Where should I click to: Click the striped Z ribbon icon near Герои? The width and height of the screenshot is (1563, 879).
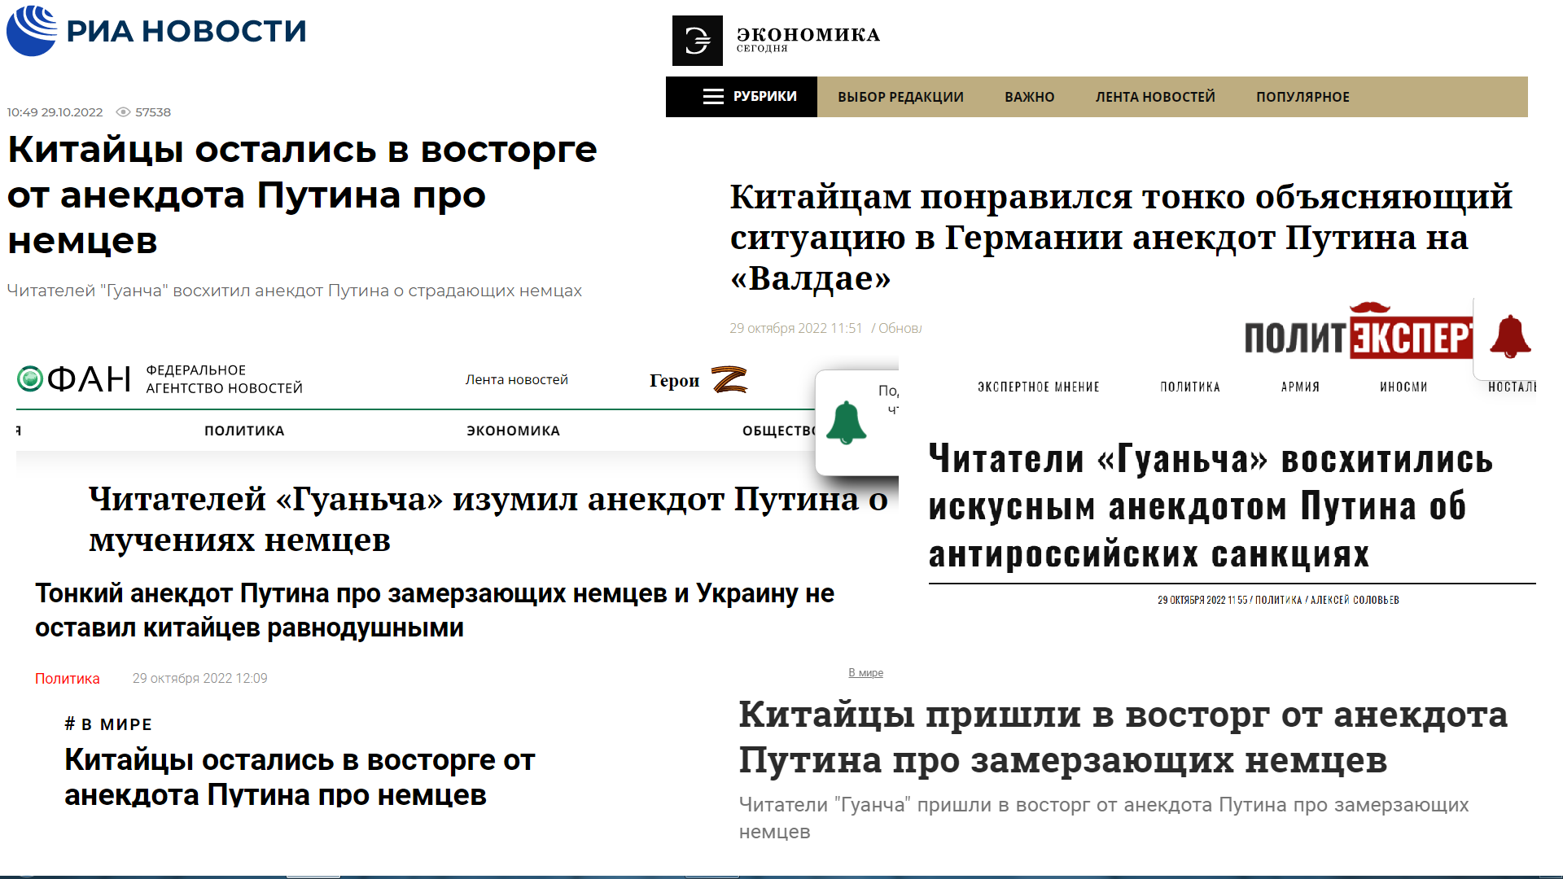tap(729, 380)
